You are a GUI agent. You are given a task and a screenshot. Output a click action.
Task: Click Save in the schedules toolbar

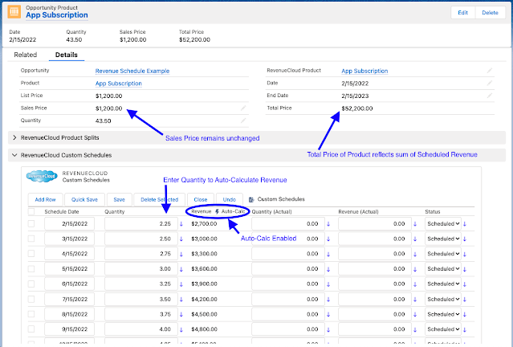tap(119, 199)
